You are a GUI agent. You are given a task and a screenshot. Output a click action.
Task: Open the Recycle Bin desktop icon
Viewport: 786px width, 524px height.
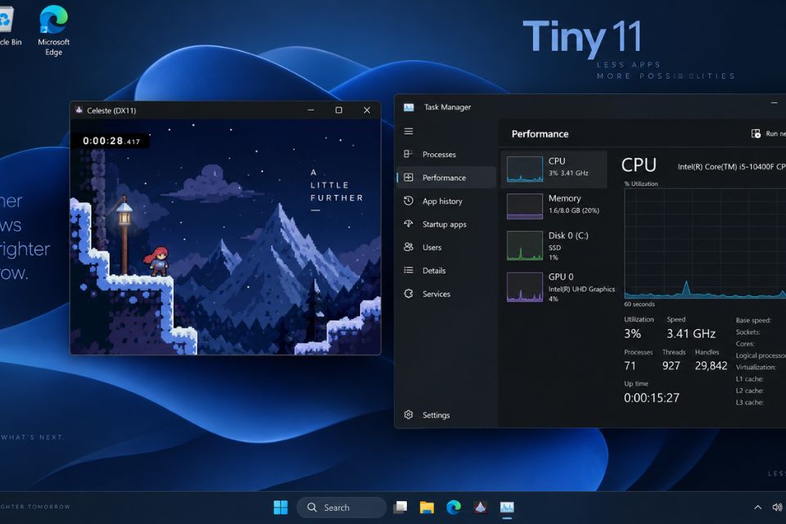(8, 25)
